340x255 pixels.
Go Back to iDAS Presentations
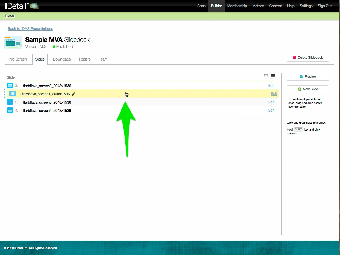[x=30, y=29]
